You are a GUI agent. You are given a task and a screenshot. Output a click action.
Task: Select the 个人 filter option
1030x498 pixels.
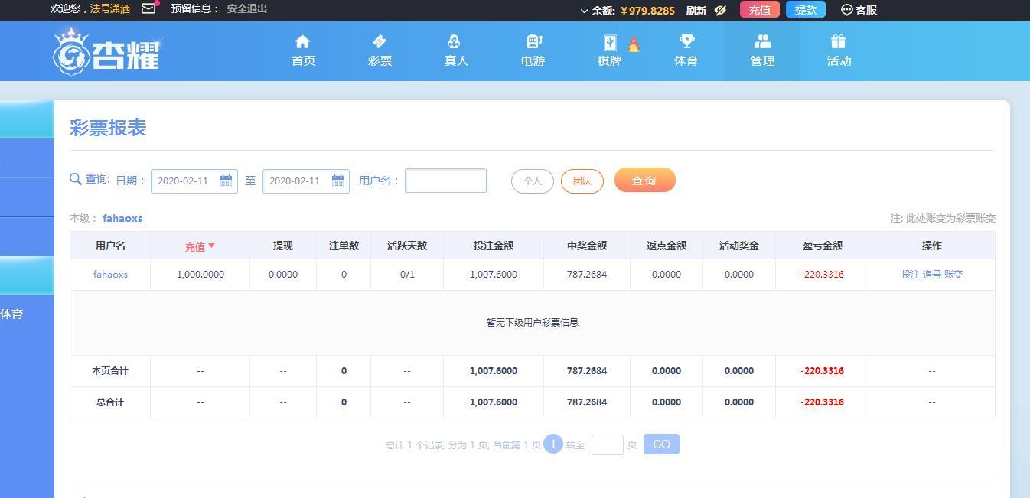coord(533,181)
